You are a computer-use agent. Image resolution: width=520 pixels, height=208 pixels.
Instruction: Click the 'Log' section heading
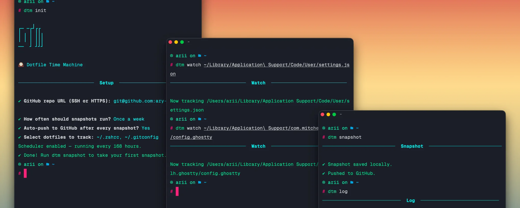point(411,200)
